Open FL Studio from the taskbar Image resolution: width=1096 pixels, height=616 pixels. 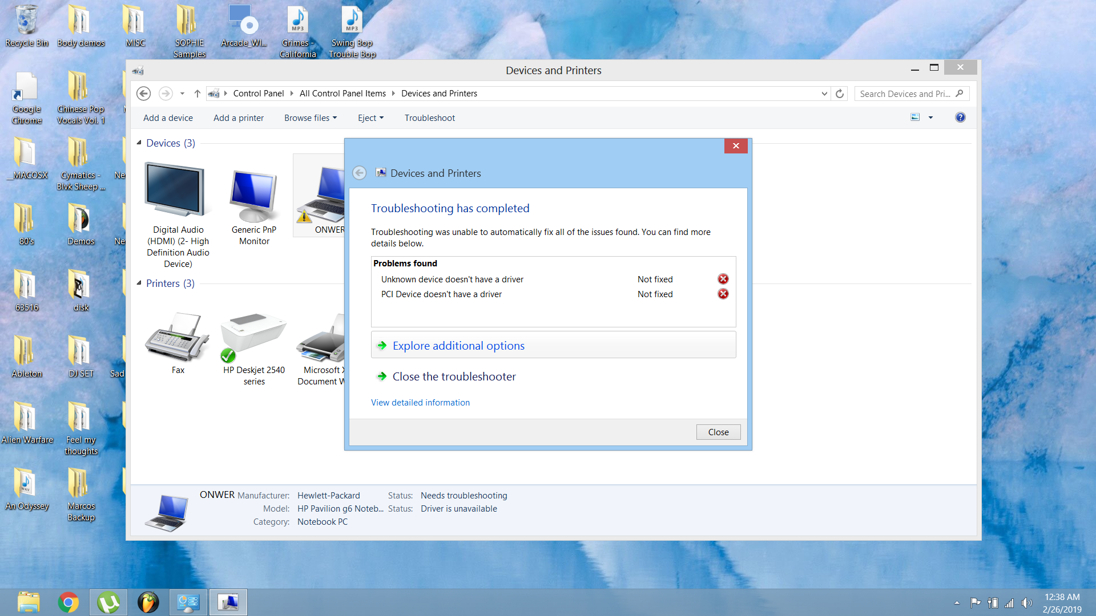[x=148, y=602]
